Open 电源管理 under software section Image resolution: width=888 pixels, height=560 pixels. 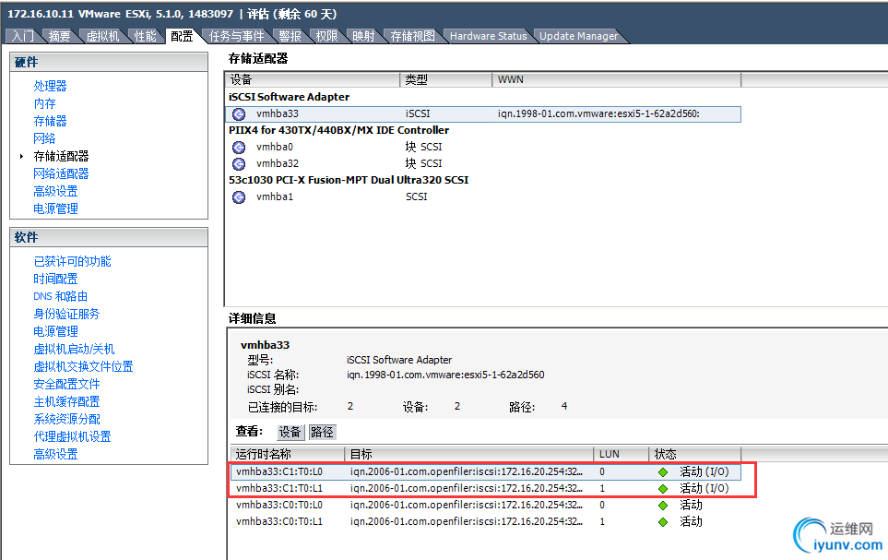pos(55,331)
